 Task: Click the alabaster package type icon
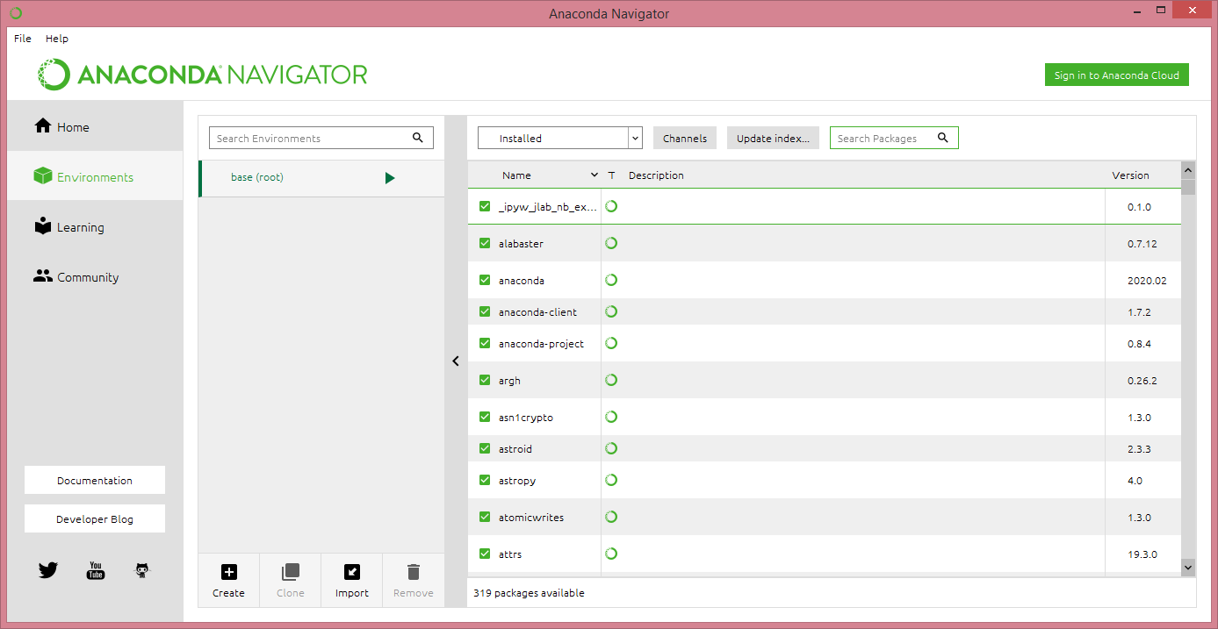tap(611, 243)
